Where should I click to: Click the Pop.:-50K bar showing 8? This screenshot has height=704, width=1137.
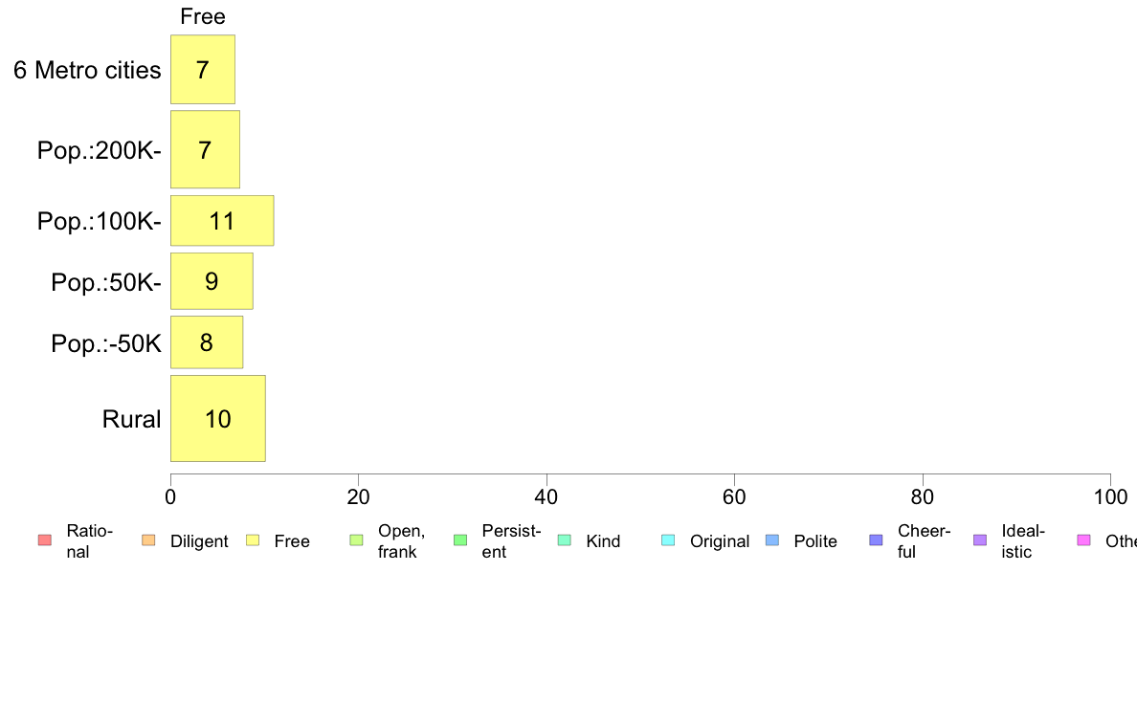(207, 342)
